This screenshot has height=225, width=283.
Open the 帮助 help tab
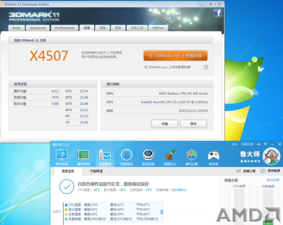coord(102,28)
